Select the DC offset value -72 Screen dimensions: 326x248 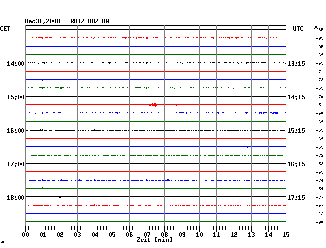pyautogui.click(x=320, y=155)
